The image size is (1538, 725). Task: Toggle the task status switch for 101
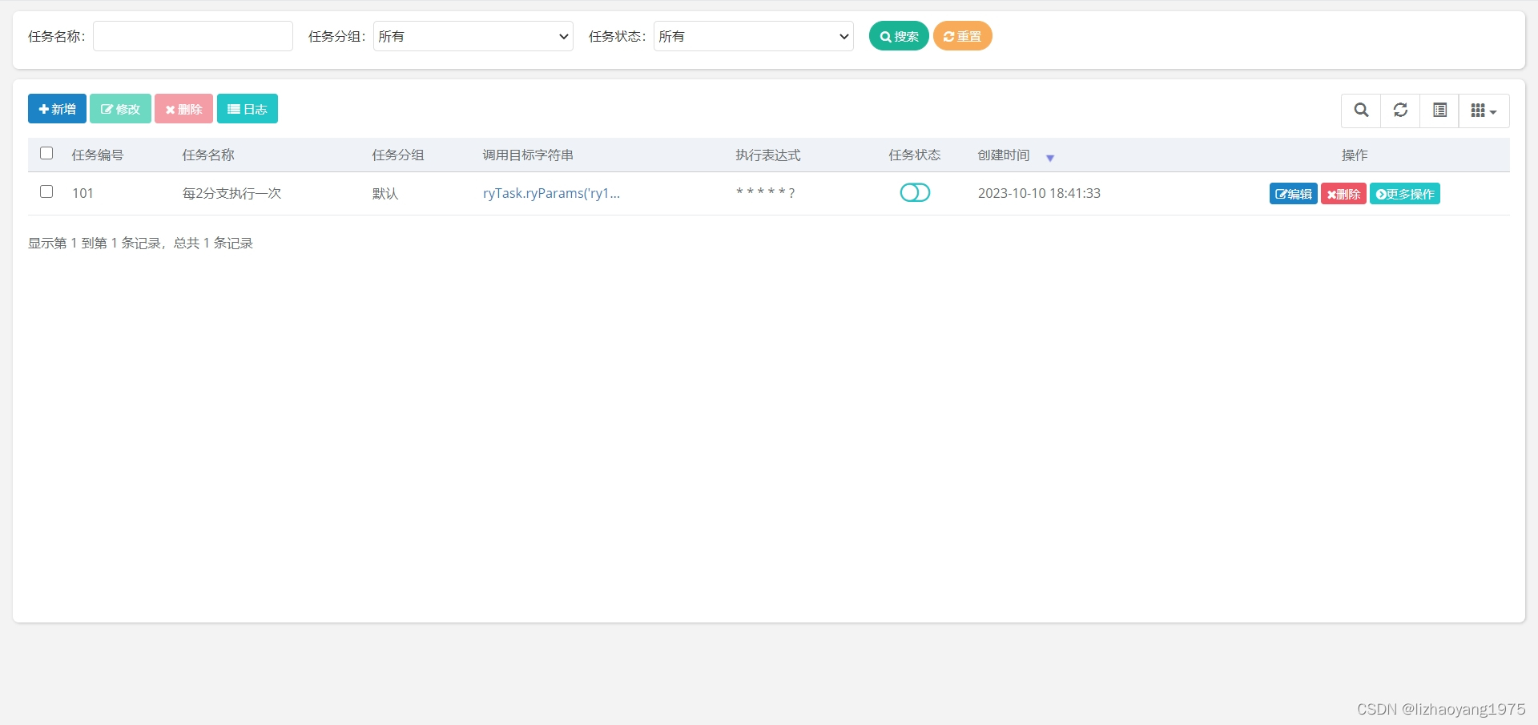click(x=915, y=192)
